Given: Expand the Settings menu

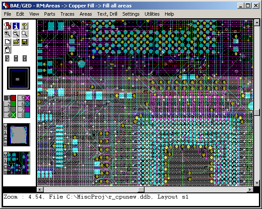Looking at the screenshot, I should 131,14.
